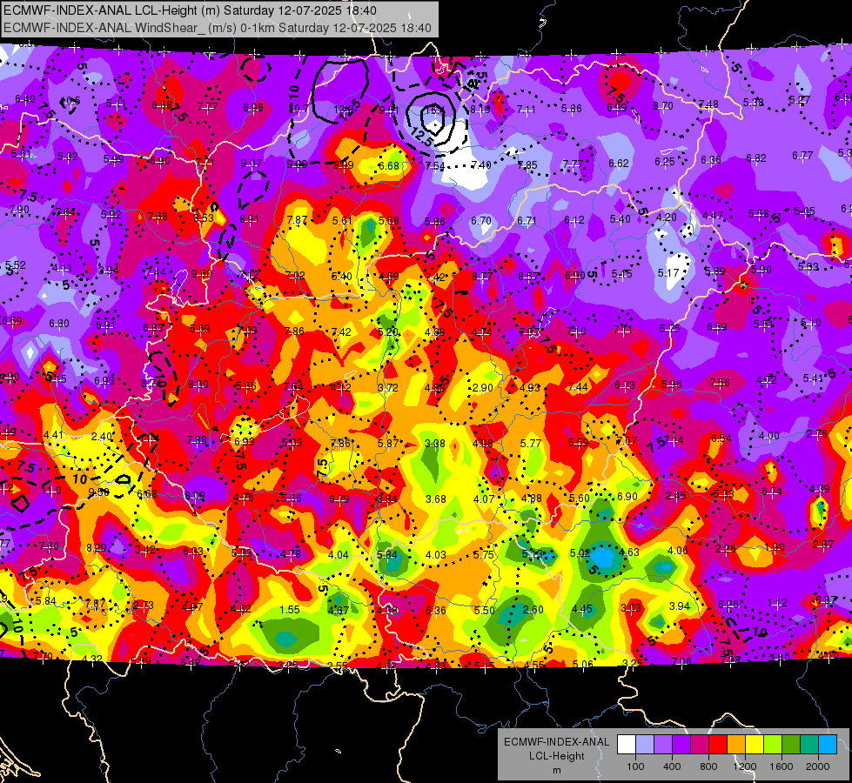The image size is (852, 783).
Task: Select the yellow legend swatch
Action: [755, 745]
